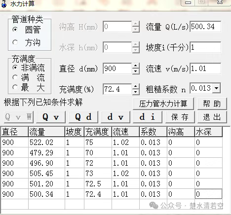This screenshot has height=215, width=231.
Task: Click the 流速 v(m/s) input field
Action: coord(205,69)
